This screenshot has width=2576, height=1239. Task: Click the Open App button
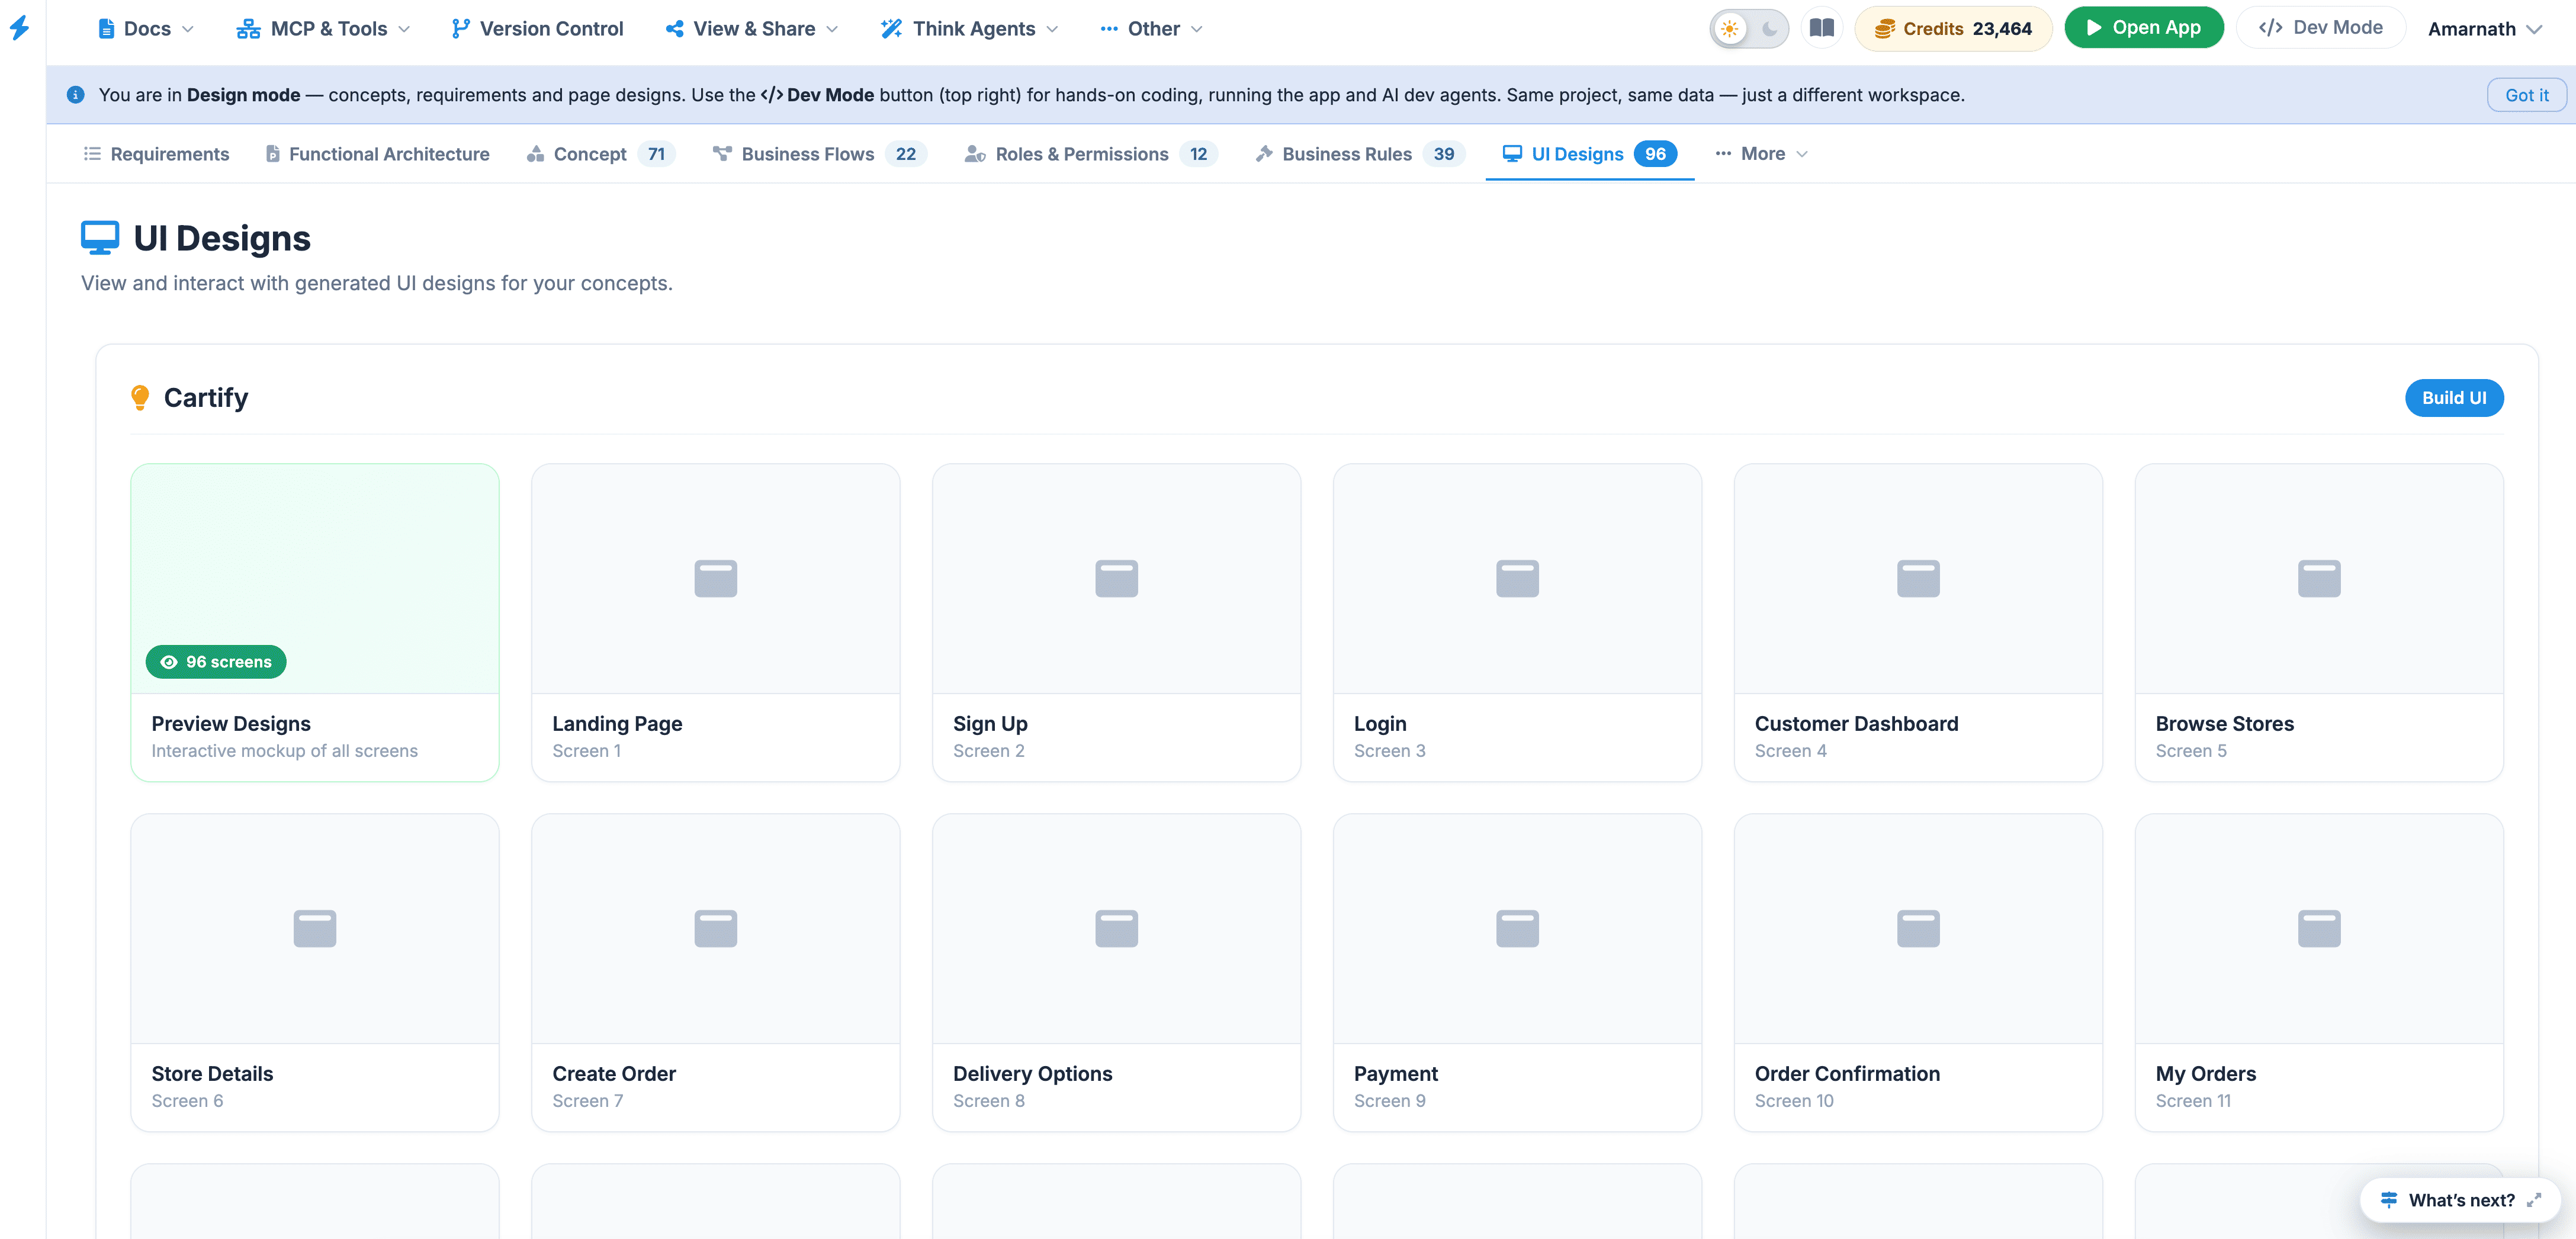pyautogui.click(x=2144, y=28)
